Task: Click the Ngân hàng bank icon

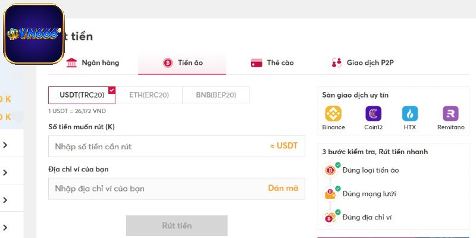Action: click(72, 63)
